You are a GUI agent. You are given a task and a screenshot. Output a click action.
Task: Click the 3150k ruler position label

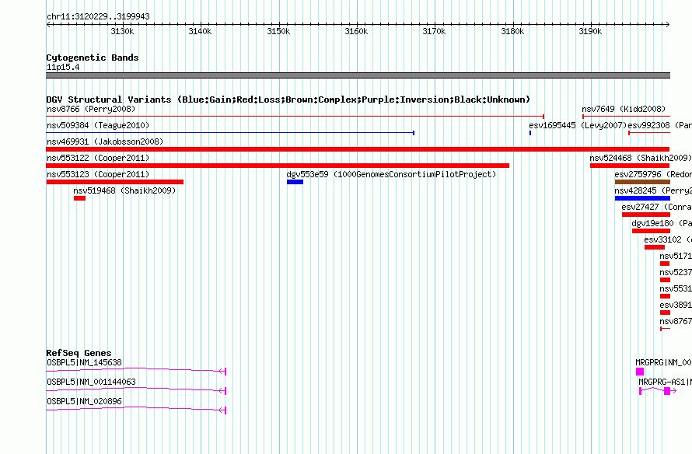pos(278,31)
